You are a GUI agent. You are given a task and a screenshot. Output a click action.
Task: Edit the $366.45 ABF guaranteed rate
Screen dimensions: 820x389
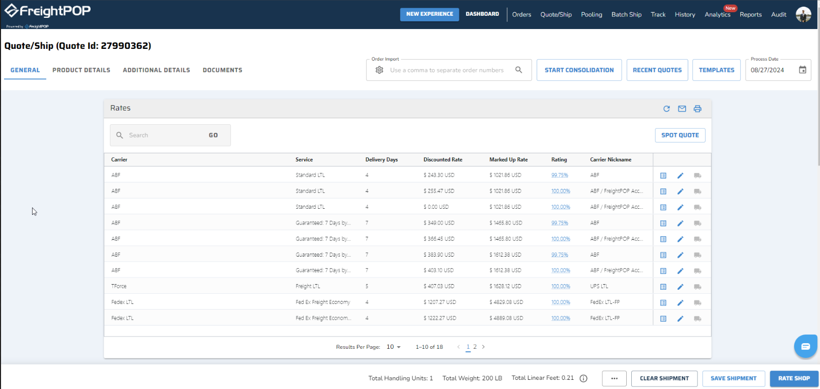click(680, 239)
